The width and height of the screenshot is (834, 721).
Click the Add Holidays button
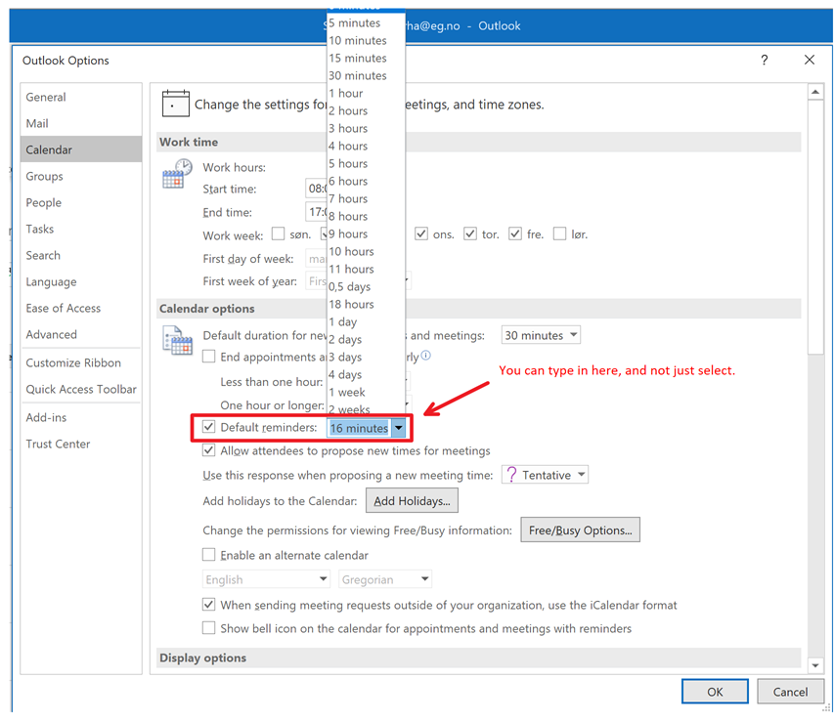pos(412,501)
